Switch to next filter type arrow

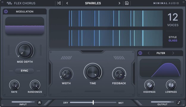pyautogui.click(x=173, y=53)
